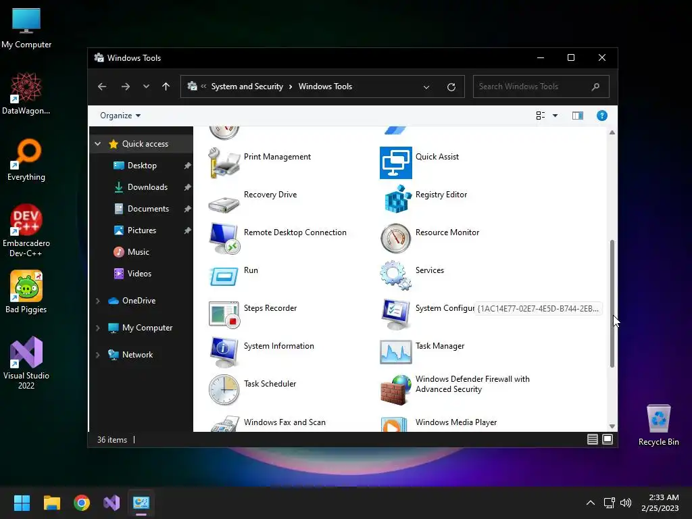Switch to large icons view in status bar

608,439
